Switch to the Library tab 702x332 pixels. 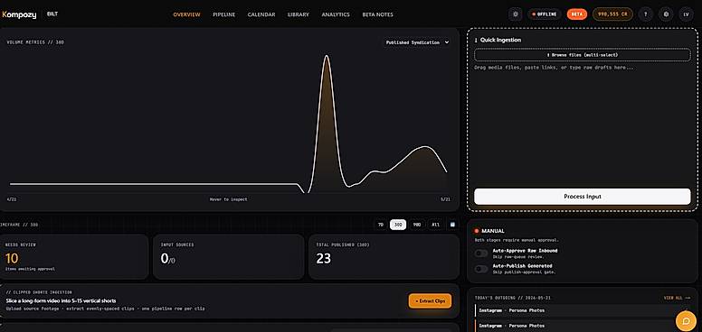click(x=299, y=14)
